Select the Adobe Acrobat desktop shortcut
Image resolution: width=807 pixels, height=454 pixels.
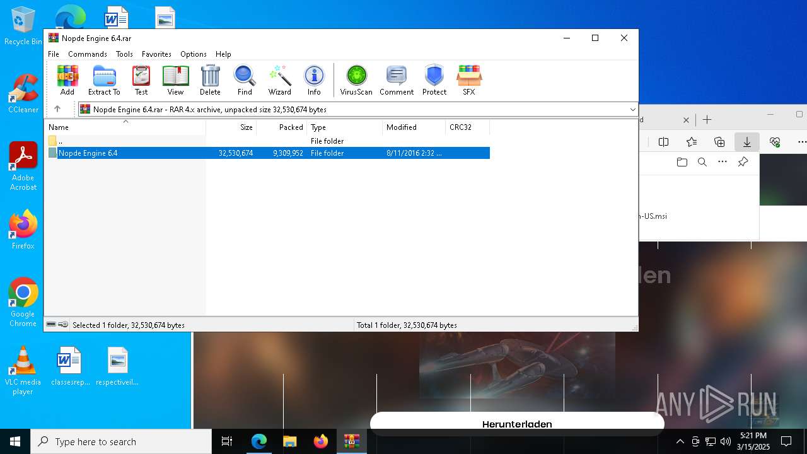[23, 166]
